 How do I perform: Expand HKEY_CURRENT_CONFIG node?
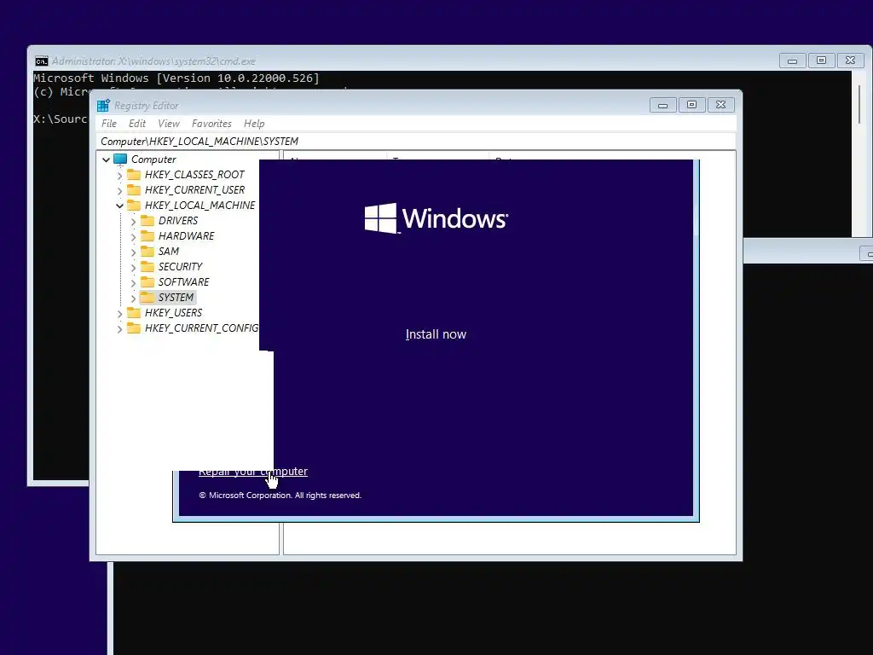point(119,328)
